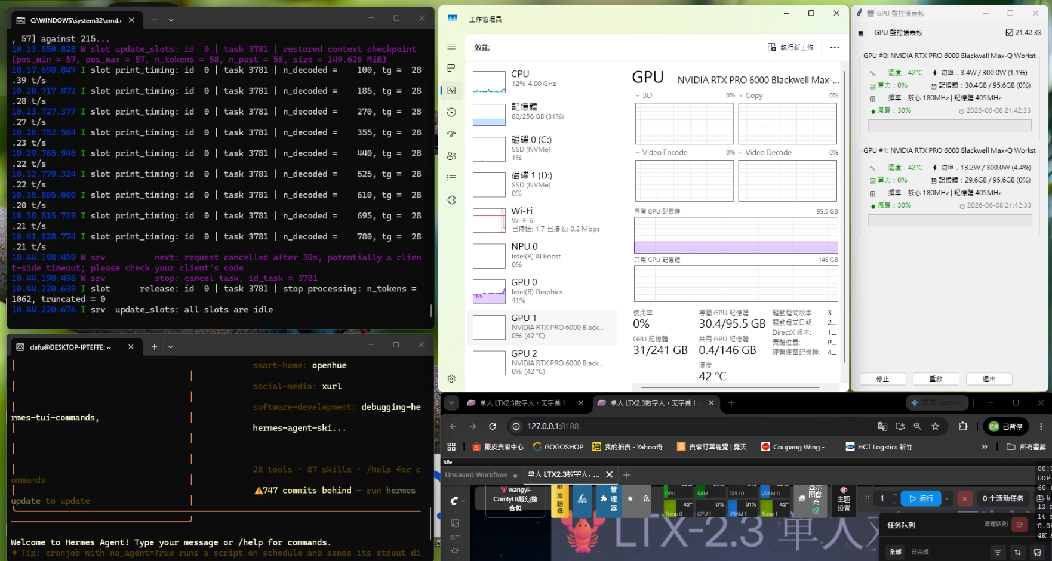The width and height of the screenshot is (1052, 561).
Task: Select the 記憶體 memory performance entry
Action: [542, 114]
